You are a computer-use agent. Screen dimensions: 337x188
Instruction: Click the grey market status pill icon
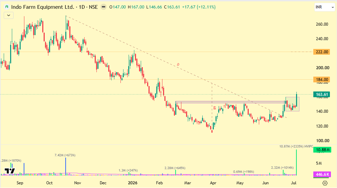click(x=104, y=7)
